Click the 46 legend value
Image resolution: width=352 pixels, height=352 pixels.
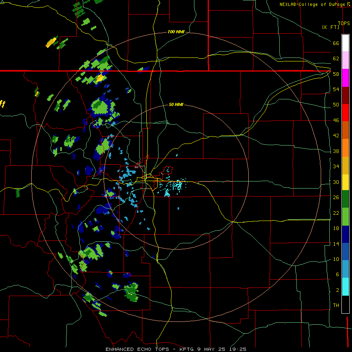coord(336,120)
